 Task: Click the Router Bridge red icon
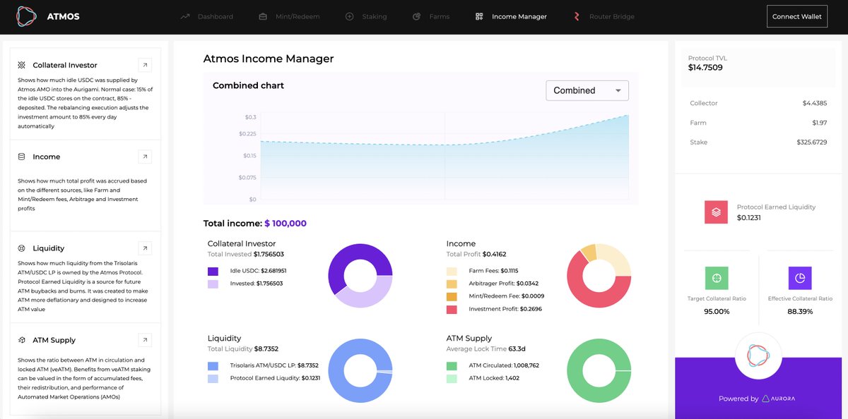pos(577,16)
